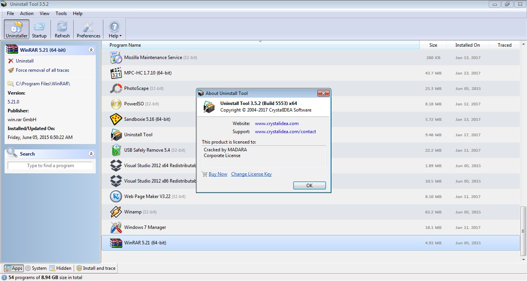Switch to the Apps tab
This screenshot has width=527, height=281.
click(x=14, y=268)
